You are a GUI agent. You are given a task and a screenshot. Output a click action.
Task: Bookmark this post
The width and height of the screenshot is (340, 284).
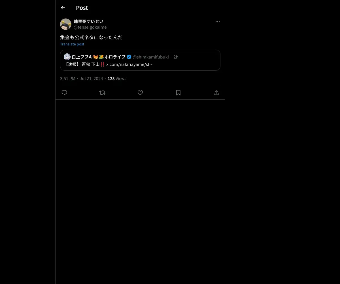[x=178, y=93]
